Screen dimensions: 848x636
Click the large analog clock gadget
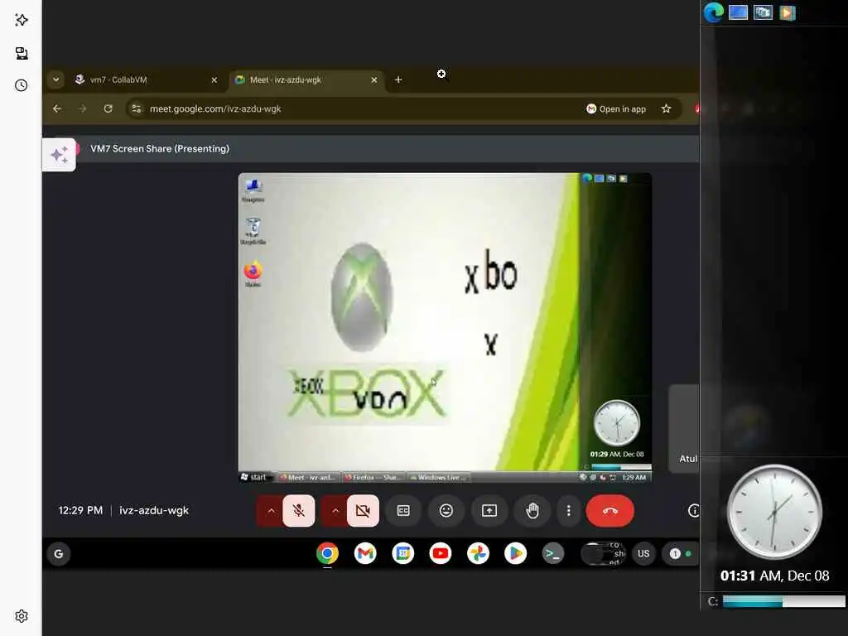774,512
